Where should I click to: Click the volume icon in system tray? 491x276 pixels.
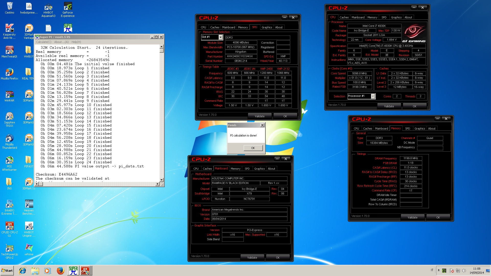coord(464,271)
